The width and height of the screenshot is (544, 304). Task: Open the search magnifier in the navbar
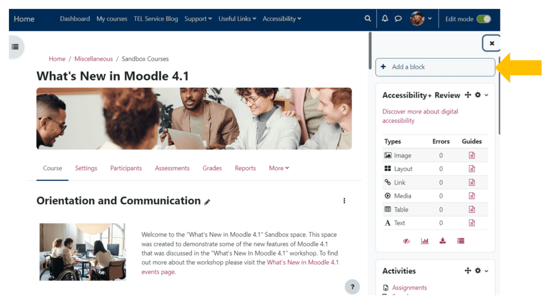point(368,19)
